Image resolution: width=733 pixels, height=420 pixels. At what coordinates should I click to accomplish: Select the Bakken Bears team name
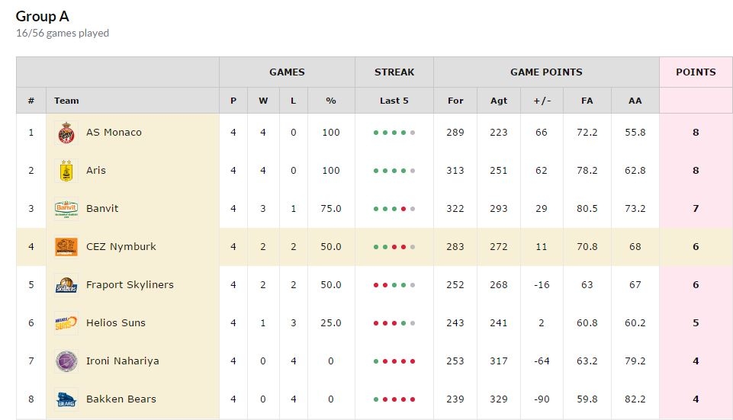(x=121, y=399)
